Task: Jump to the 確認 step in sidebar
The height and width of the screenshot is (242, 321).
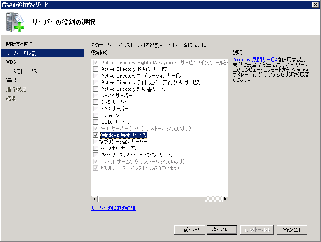Action: coord(11,80)
